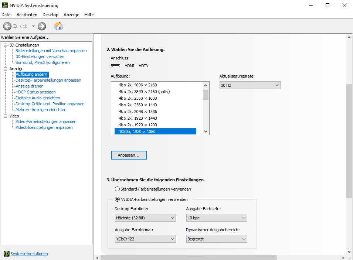Open HDCP-Status anzeigen
Viewport: 353px width, 260px height.
(x=35, y=92)
